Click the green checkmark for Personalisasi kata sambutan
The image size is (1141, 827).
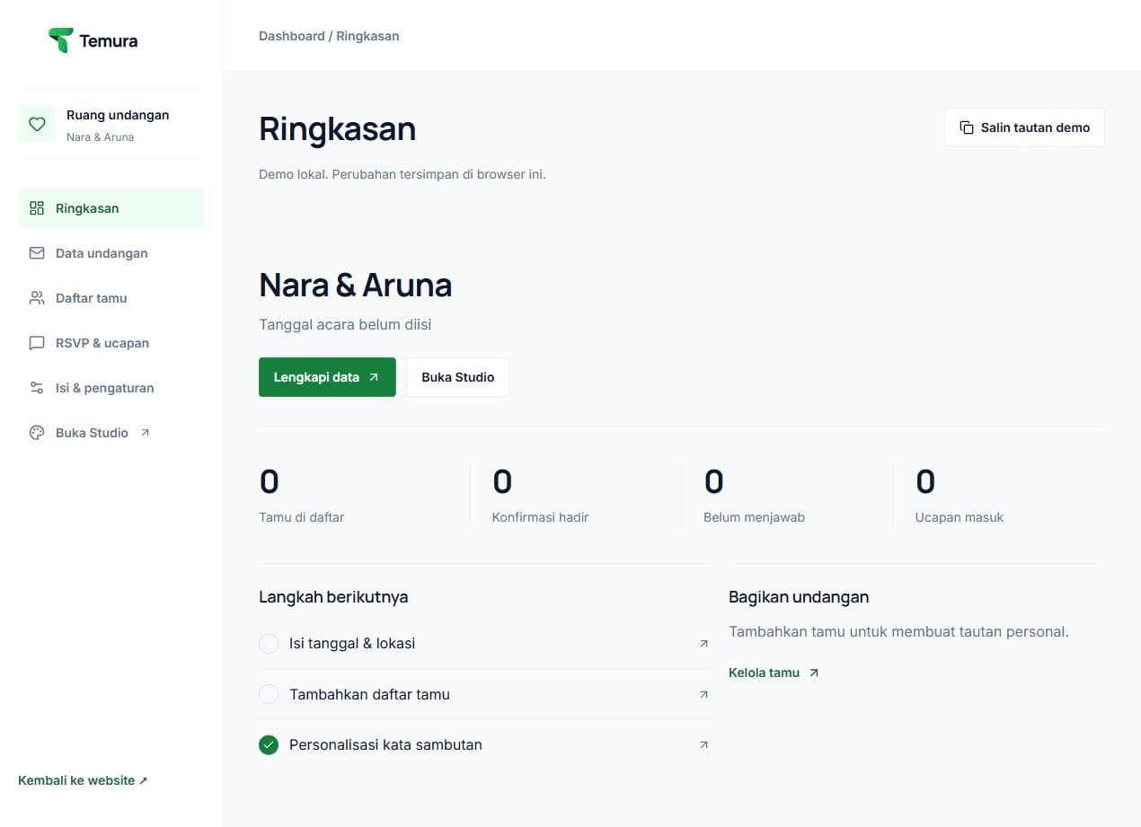click(269, 744)
